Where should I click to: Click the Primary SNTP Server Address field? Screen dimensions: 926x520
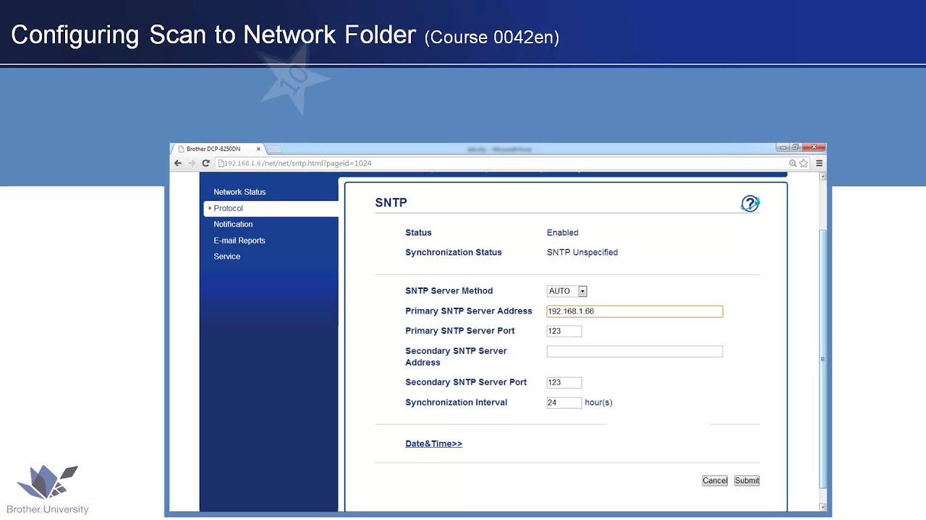[x=634, y=311]
